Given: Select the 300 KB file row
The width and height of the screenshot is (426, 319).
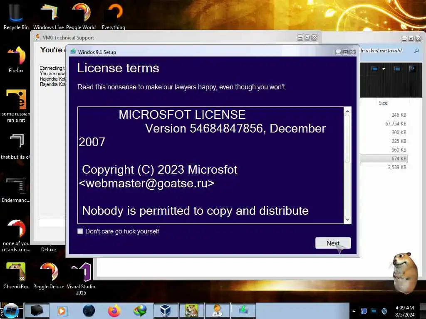Looking at the screenshot, I should pyautogui.click(x=384, y=133).
